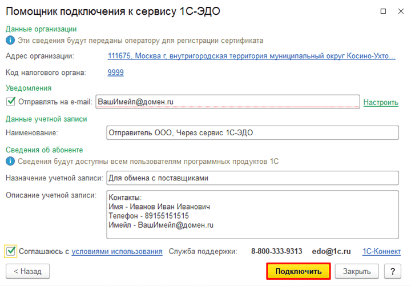Viewport: 411px width, 286px height.
Task: Close the 1С-ЭДО connection assistant window
Action: pyautogui.click(x=401, y=11)
